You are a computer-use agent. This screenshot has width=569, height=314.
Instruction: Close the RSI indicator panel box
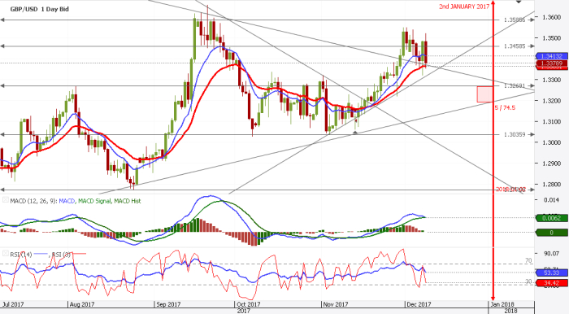pos(6,253)
